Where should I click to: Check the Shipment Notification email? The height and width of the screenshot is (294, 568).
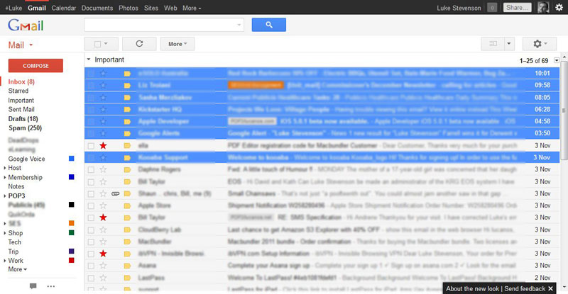[91, 205]
